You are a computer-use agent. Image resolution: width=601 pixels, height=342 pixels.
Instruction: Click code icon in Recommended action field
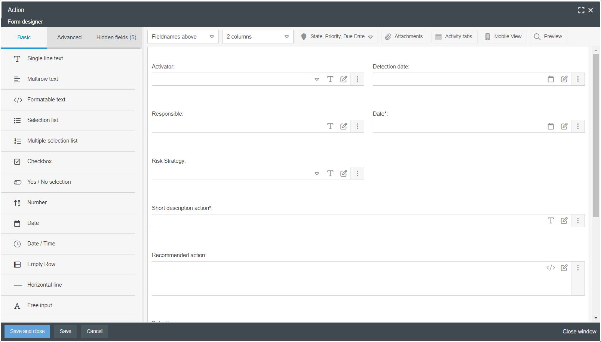point(551,268)
